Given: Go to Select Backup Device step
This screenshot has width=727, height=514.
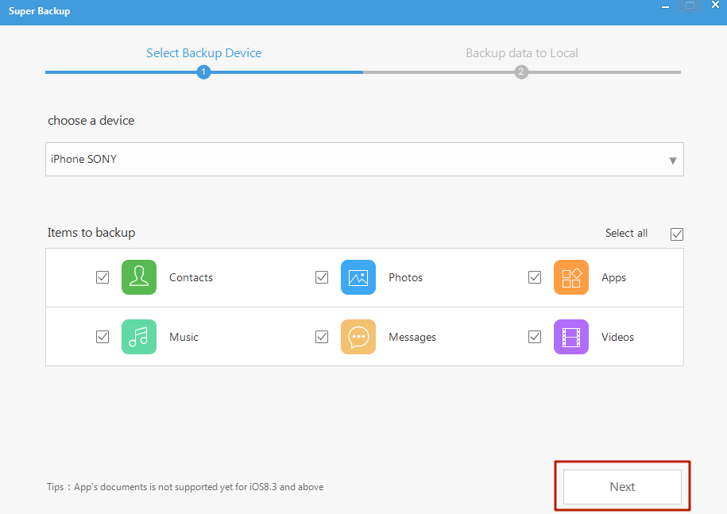Looking at the screenshot, I should (x=203, y=53).
